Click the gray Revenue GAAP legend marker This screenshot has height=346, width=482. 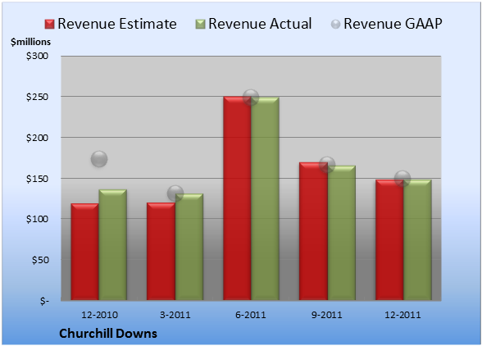pyautogui.click(x=335, y=25)
